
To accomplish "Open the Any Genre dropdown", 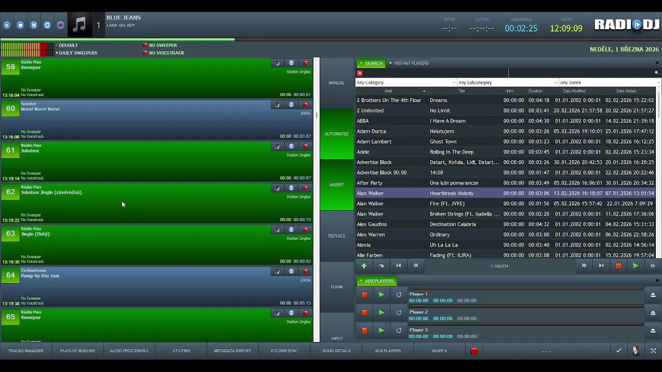I will (x=610, y=83).
